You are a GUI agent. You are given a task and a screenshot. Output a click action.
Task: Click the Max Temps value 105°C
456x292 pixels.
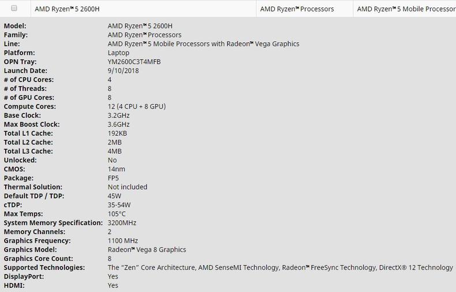pyautogui.click(x=117, y=214)
